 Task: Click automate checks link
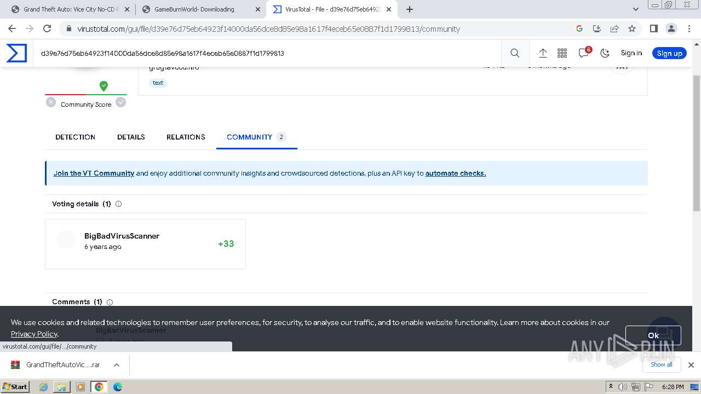[x=456, y=173]
